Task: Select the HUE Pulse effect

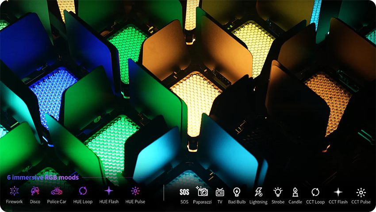Action: 135,191
